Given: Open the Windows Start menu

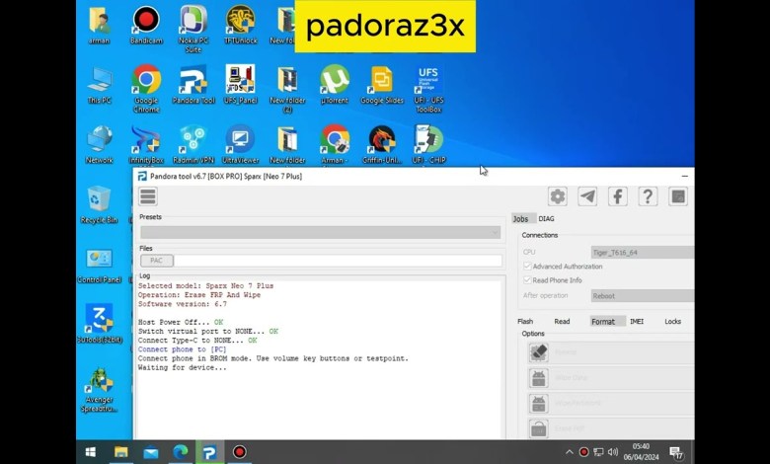Looking at the screenshot, I should pos(90,452).
